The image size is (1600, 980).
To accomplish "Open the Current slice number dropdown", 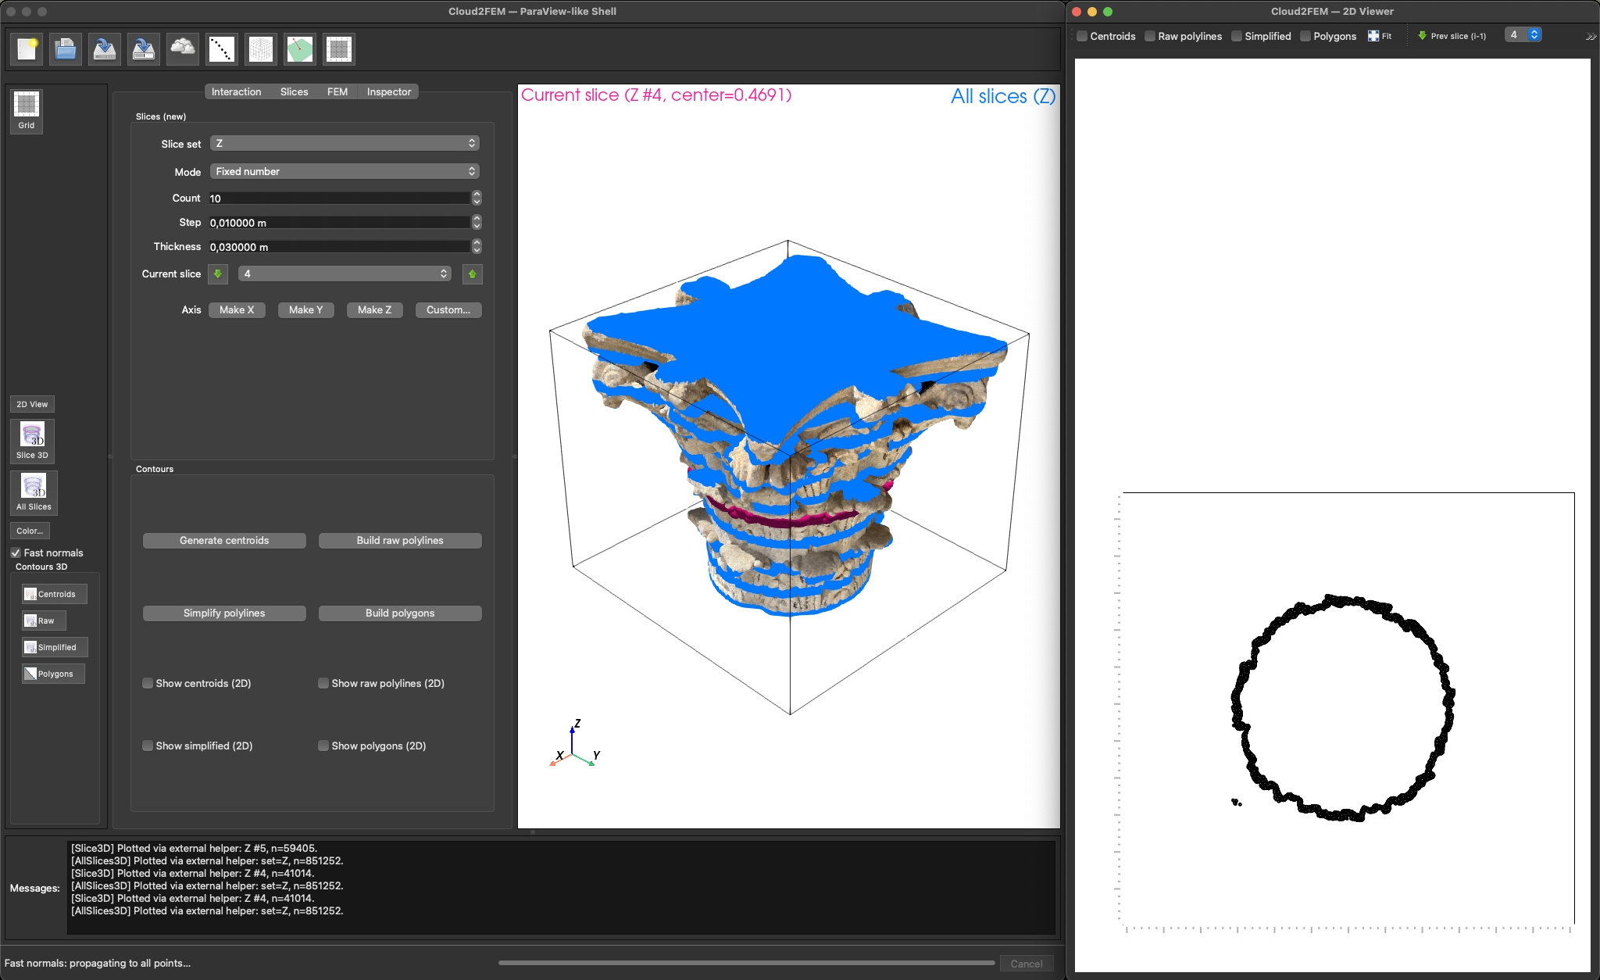I will point(345,274).
